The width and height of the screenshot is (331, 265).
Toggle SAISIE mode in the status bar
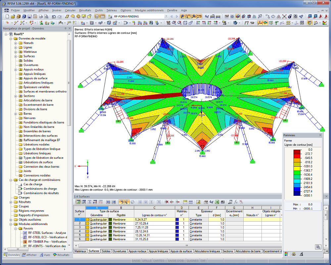click(136, 261)
